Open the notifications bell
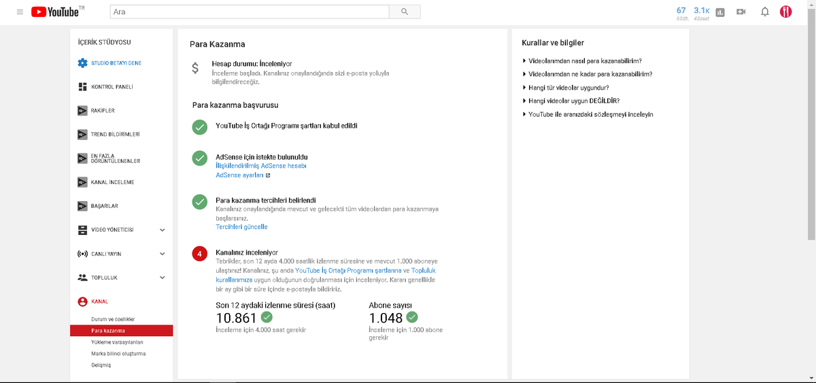816x383 pixels. coord(765,12)
